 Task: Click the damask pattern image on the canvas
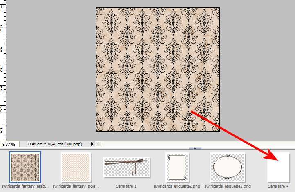[x=158, y=69]
